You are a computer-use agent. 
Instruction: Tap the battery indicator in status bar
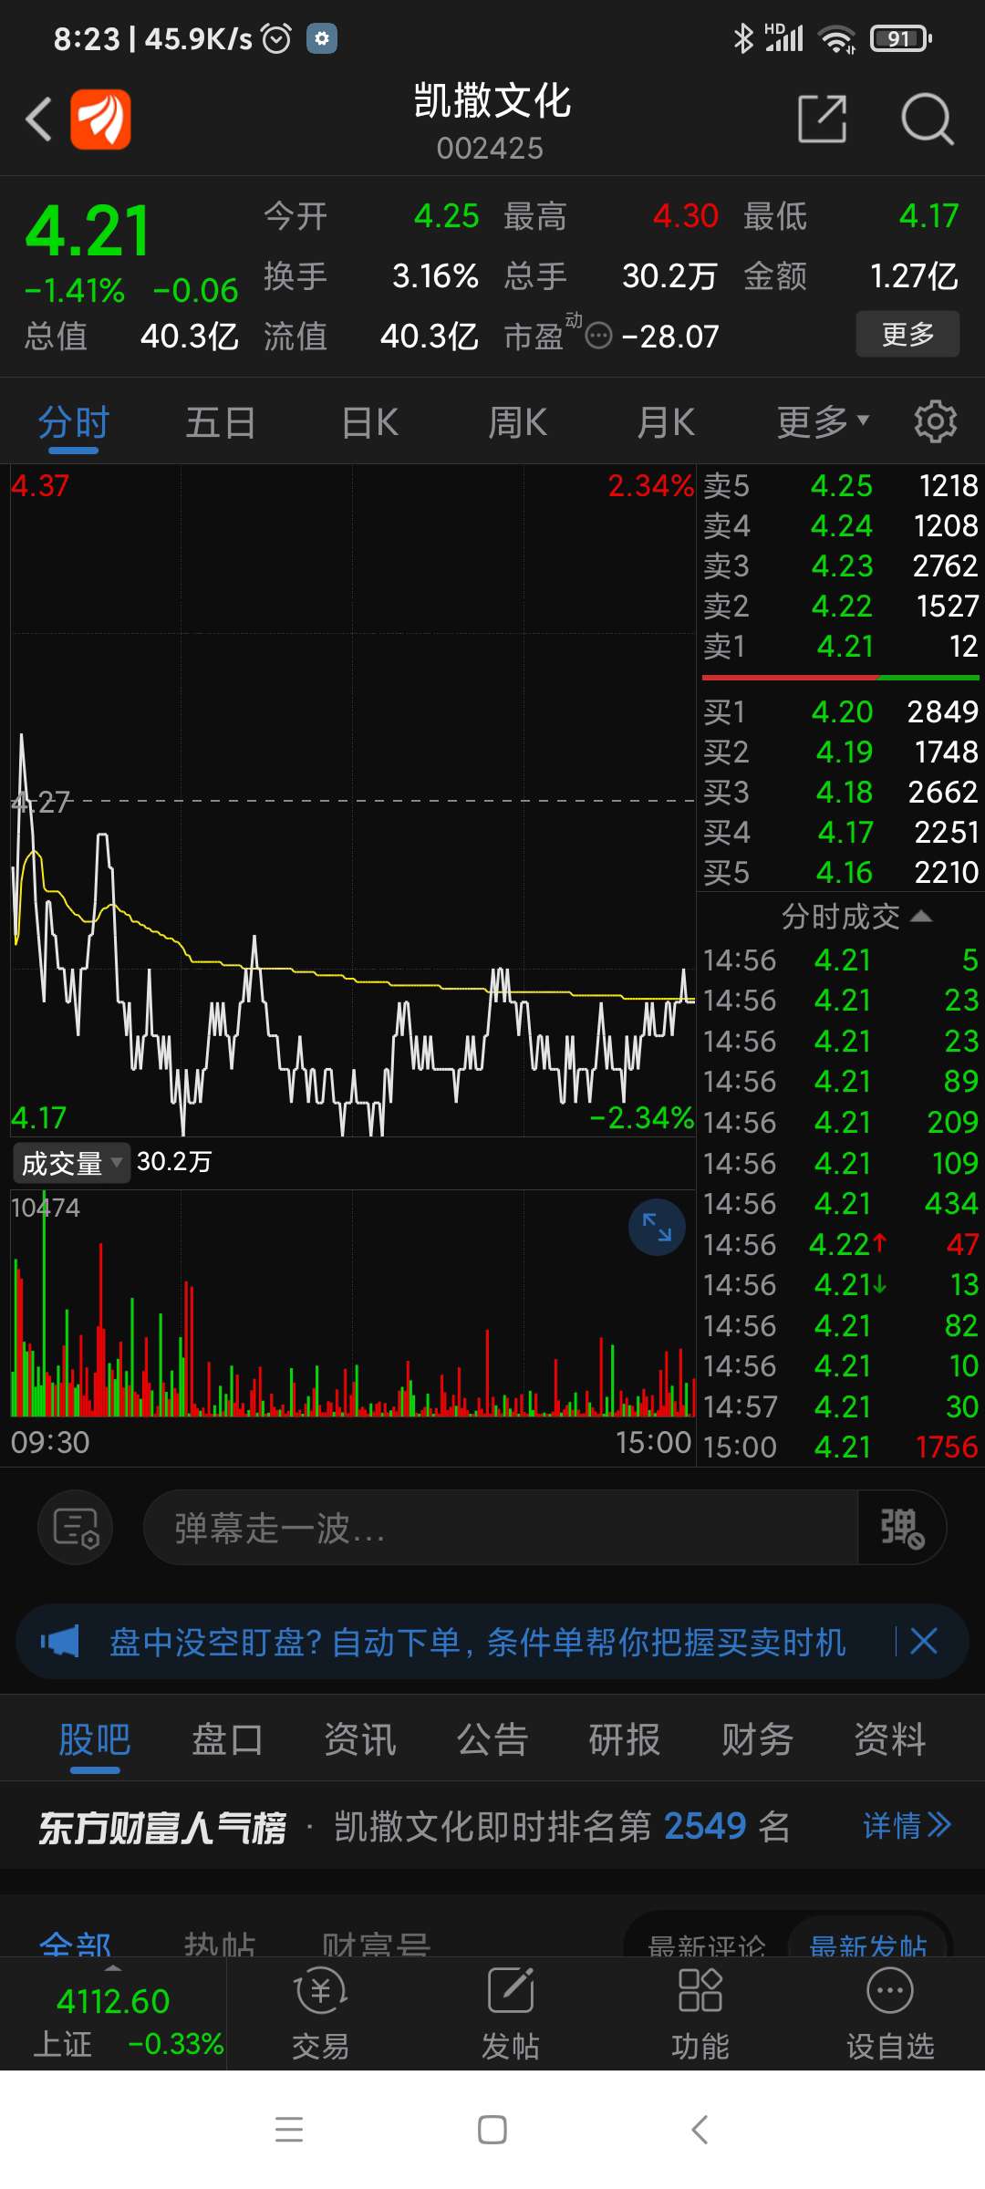coord(900,38)
